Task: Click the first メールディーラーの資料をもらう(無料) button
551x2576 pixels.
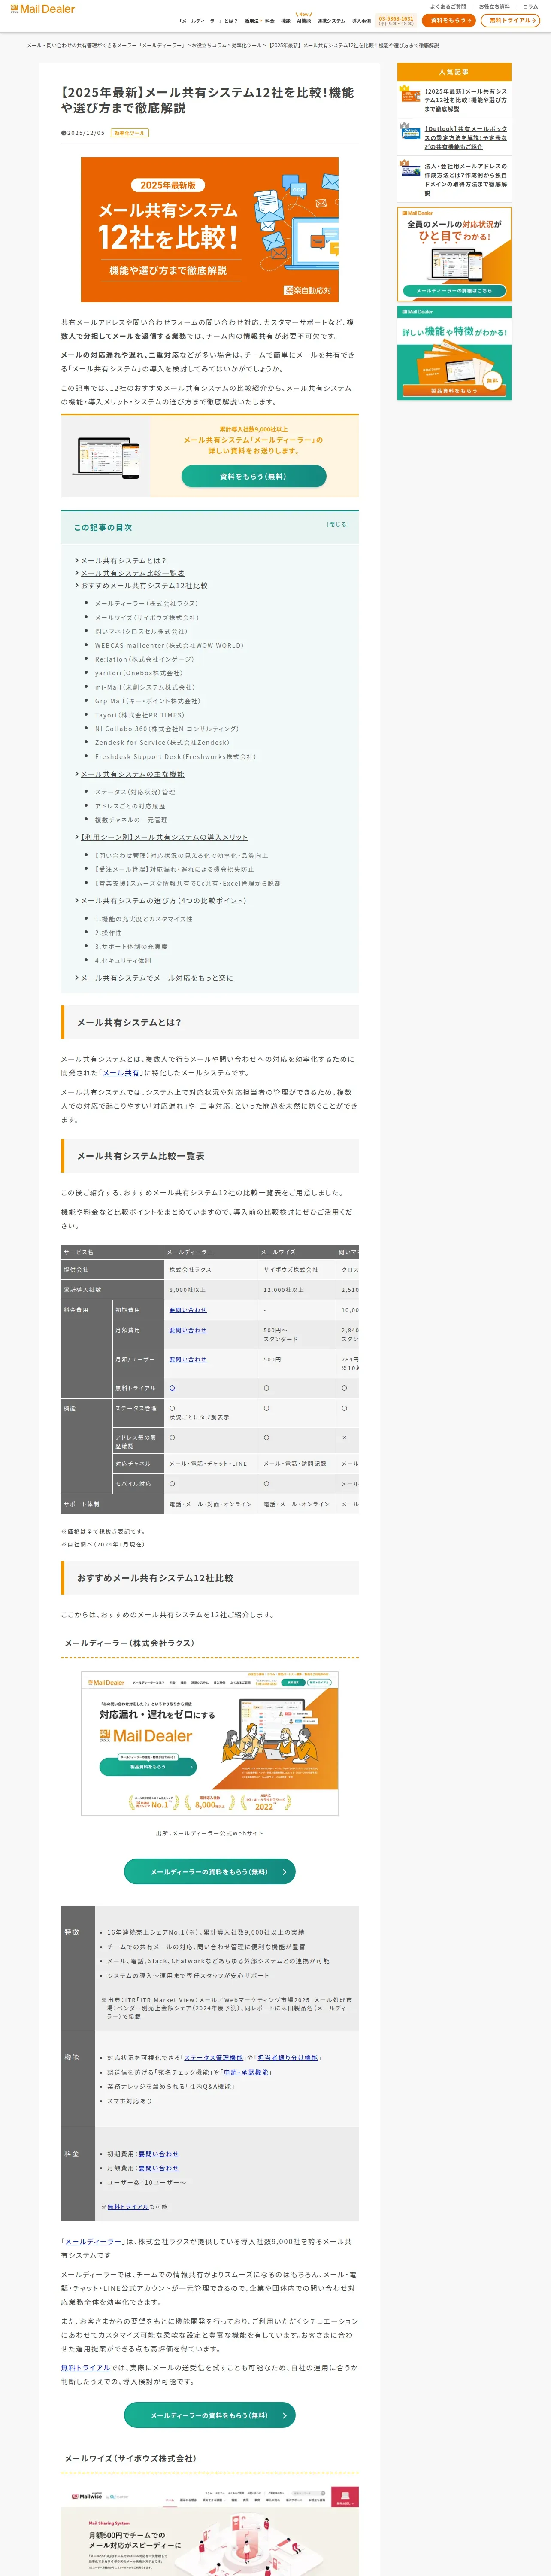Action: coord(209,1871)
